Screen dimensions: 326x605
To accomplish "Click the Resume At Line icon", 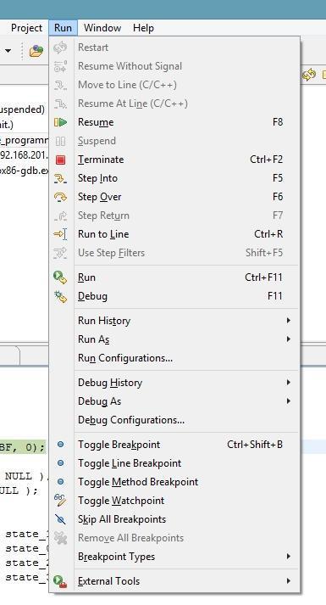I will point(60,104).
